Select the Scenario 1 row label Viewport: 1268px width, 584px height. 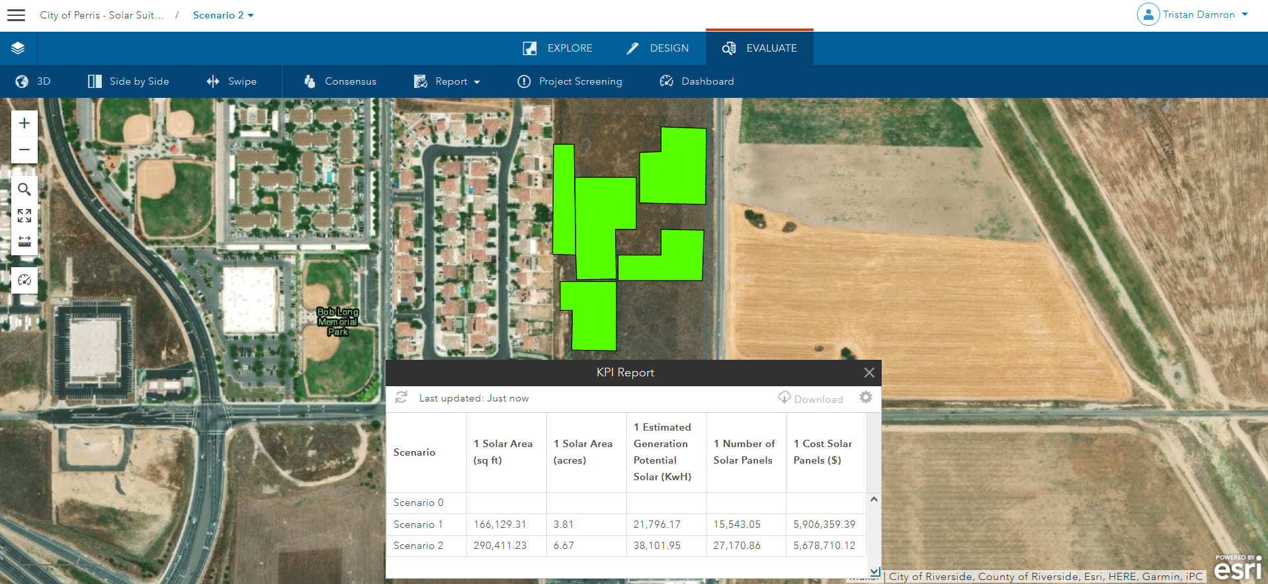pyautogui.click(x=418, y=524)
